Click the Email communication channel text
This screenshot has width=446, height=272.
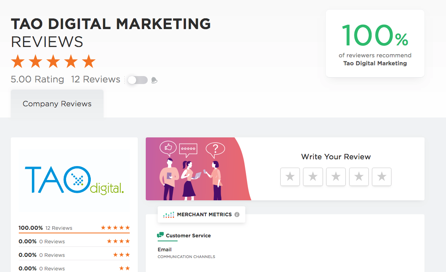pos(165,250)
